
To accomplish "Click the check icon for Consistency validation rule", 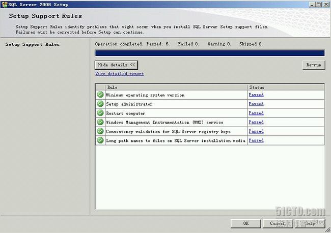I will (100, 131).
